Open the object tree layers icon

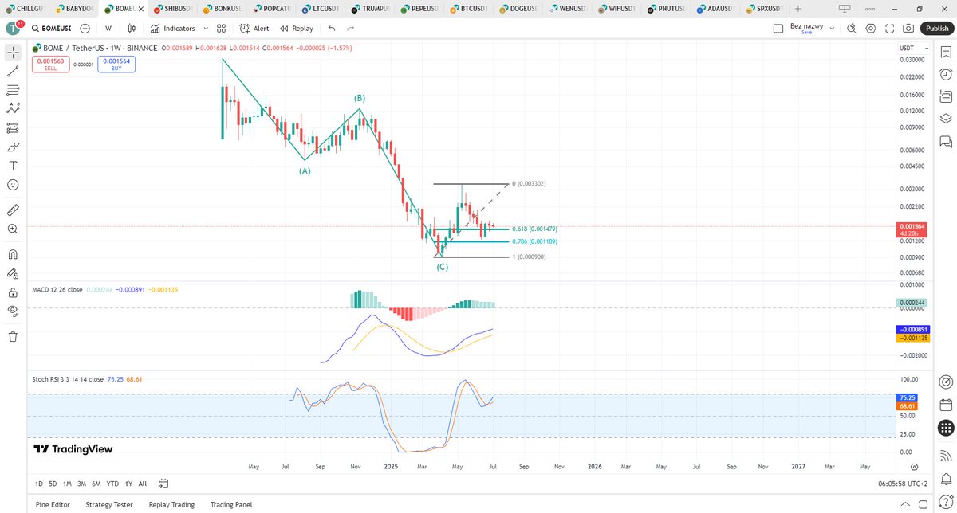point(946,119)
